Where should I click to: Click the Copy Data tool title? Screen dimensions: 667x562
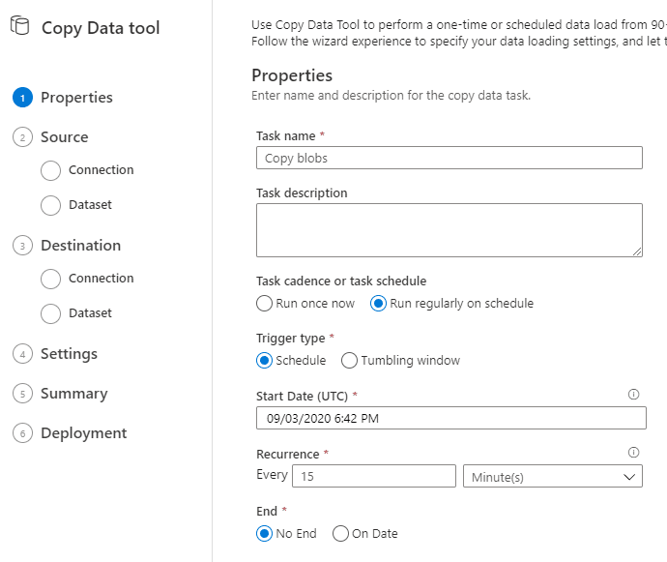101,28
